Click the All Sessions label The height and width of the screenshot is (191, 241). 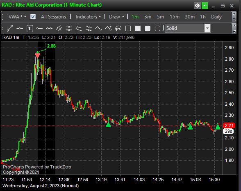(53, 16)
